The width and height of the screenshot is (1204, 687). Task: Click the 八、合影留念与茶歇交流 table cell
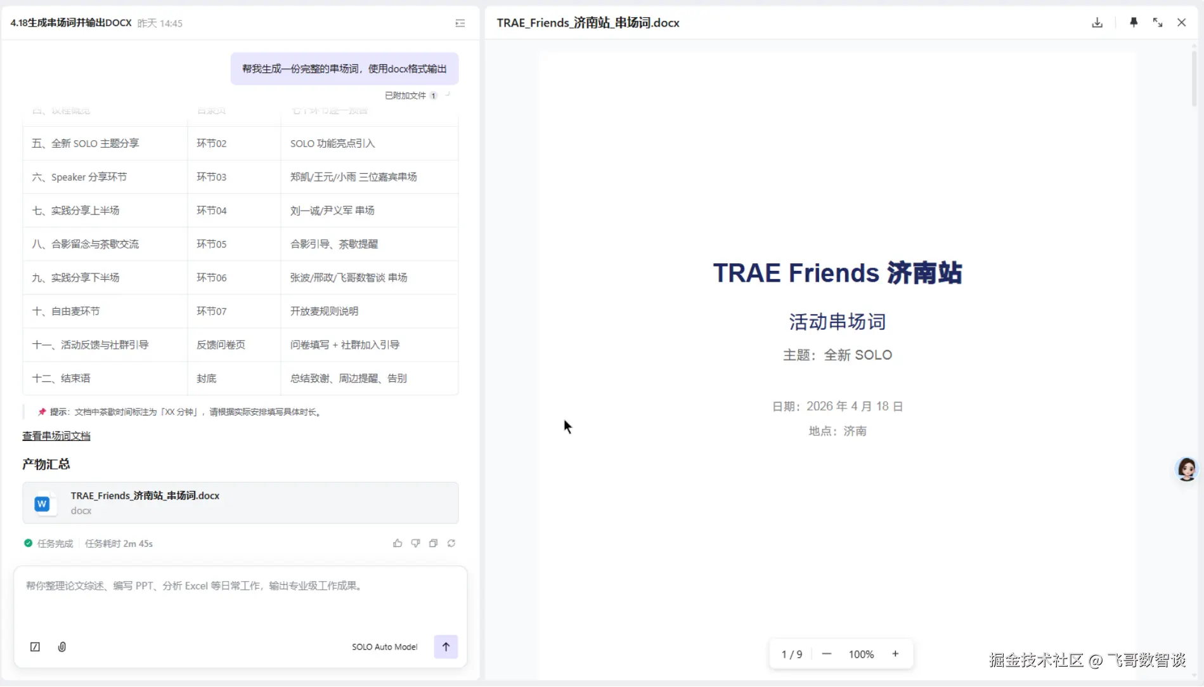105,244
